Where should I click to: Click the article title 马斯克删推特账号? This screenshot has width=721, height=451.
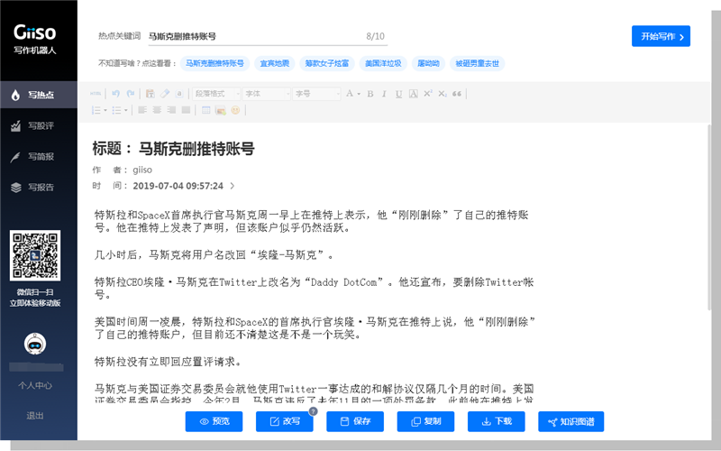click(196, 149)
